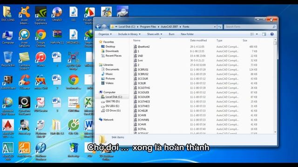Select the 3CHVNR1 font file
The width and height of the screenshot is (298, 167).
click(x=141, y=120)
